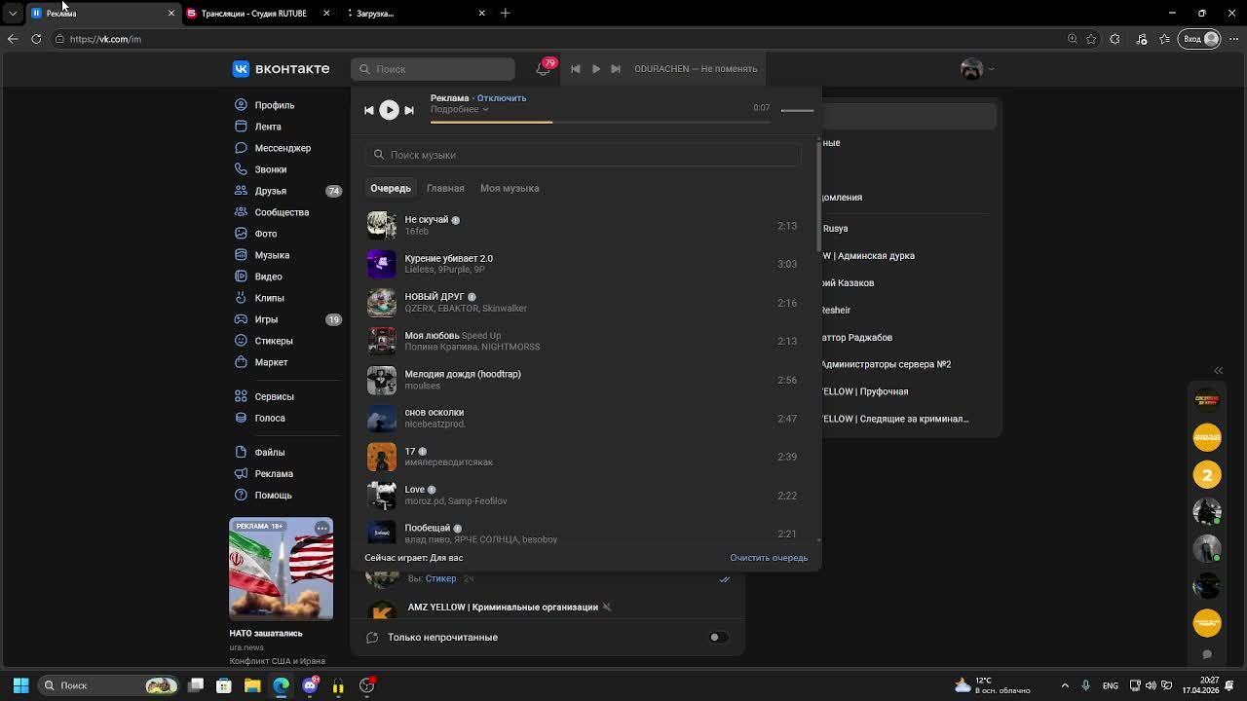Switch to the Главная tab

pyautogui.click(x=445, y=188)
